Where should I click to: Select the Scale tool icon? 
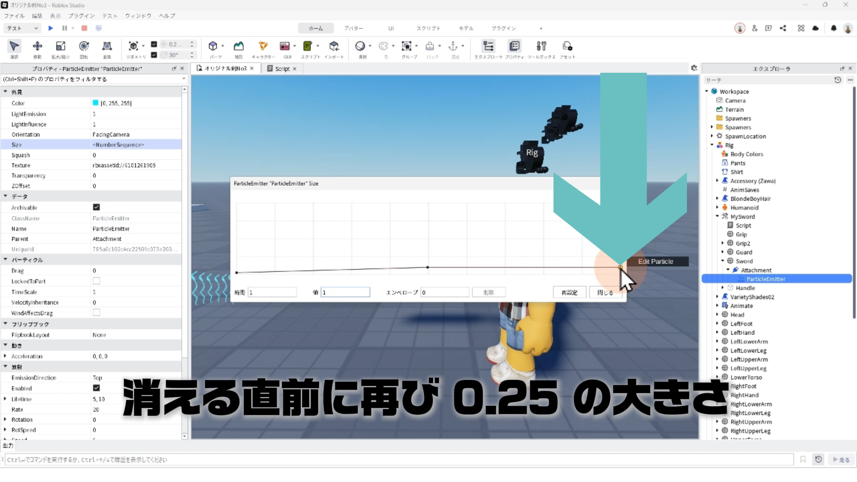tap(60, 46)
